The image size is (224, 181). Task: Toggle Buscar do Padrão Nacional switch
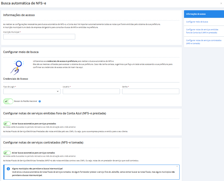pos(8,101)
